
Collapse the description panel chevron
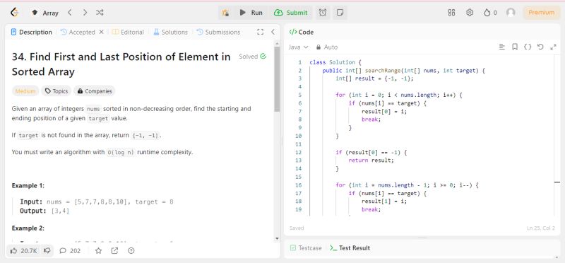click(273, 32)
